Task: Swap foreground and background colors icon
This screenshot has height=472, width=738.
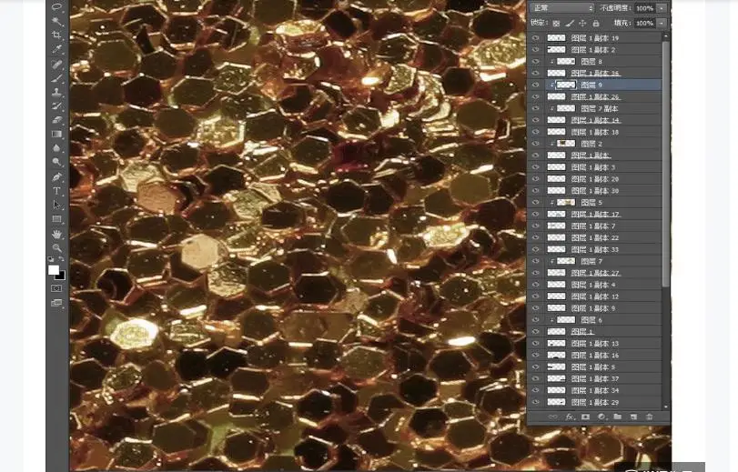Action: coord(62,259)
